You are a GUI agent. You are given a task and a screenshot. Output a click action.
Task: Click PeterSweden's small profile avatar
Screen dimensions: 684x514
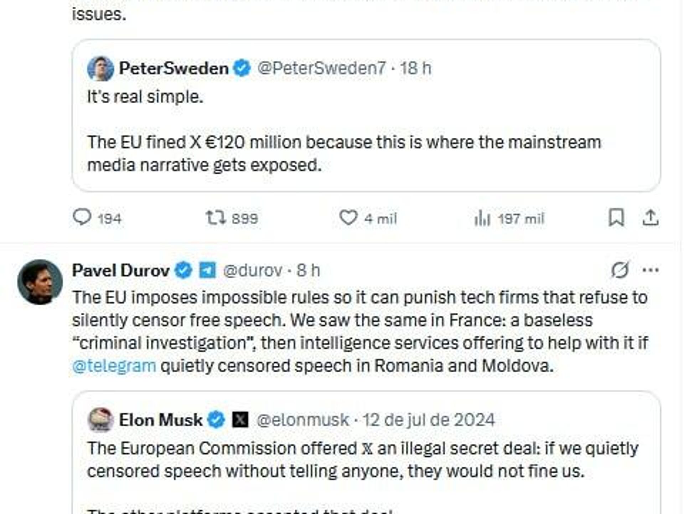(100, 68)
